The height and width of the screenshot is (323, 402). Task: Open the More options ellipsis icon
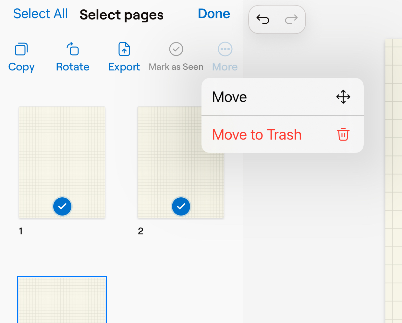[225, 49]
